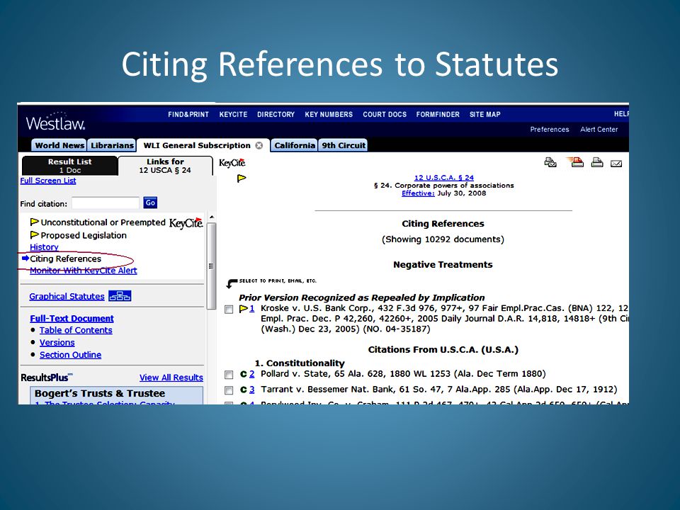This screenshot has height=510, width=680.
Task: Click the Effective date link
Action: pyautogui.click(x=418, y=193)
